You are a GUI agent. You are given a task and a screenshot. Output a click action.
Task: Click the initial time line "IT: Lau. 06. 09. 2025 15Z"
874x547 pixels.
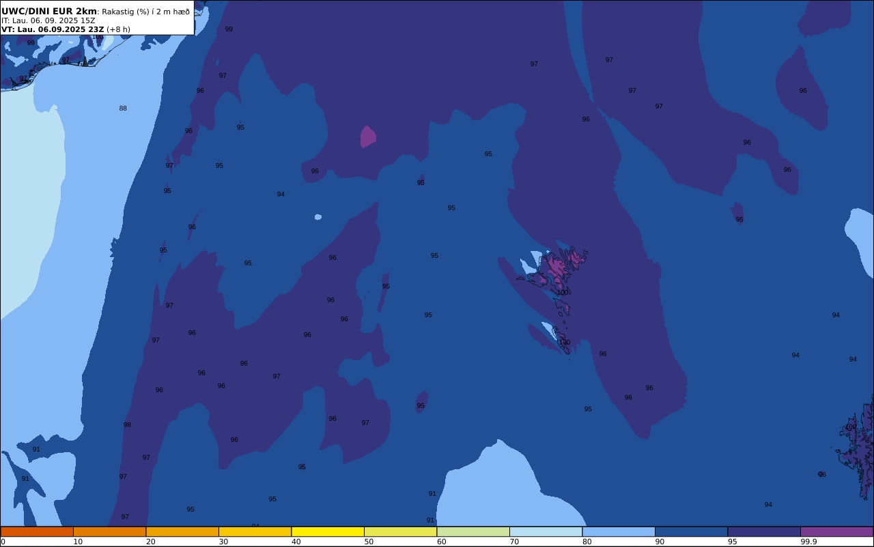point(48,20)
